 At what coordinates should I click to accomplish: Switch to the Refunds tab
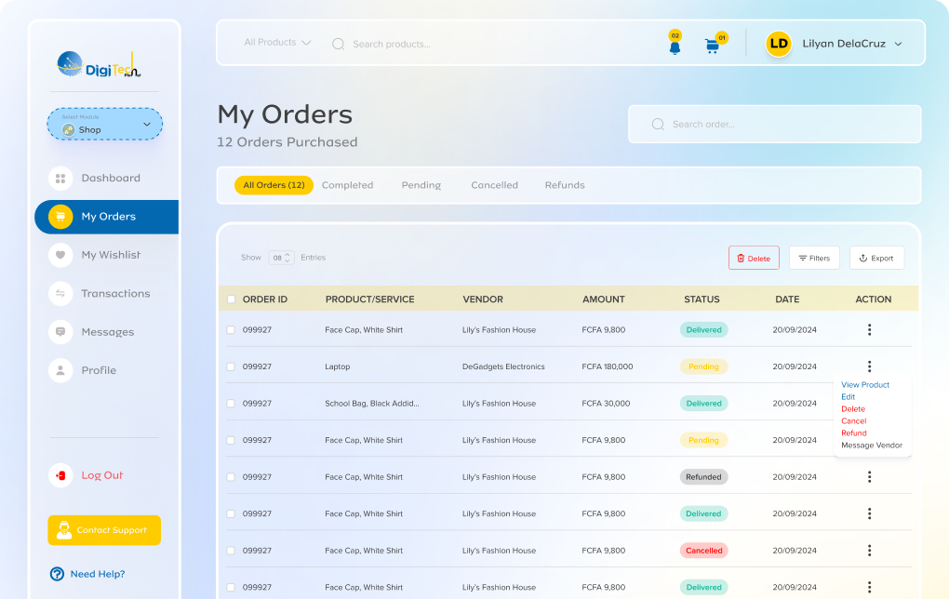coord(564,185)
